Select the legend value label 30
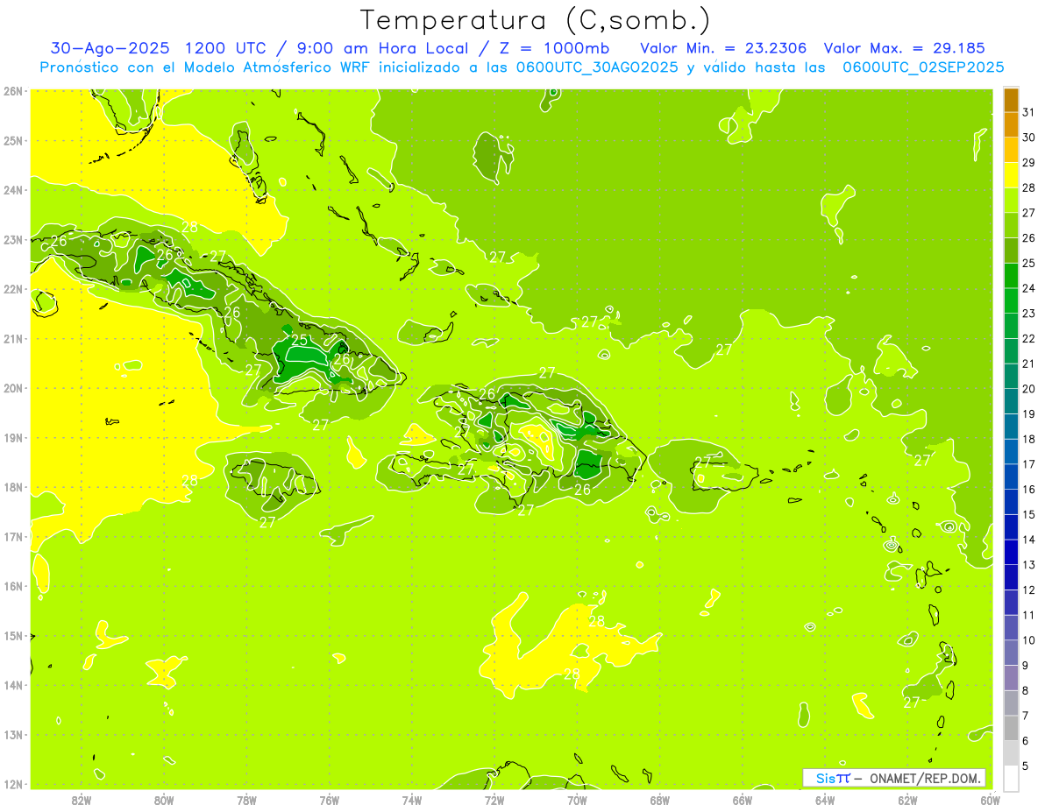Screen dimensions: 1052x812 click(1029, 138)
